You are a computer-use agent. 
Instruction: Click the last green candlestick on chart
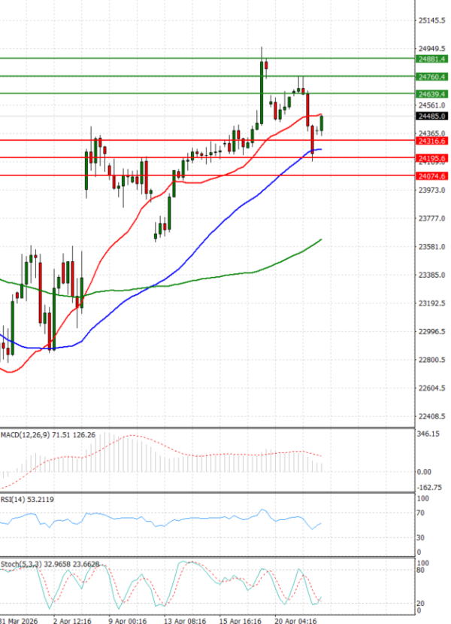[x=322, y=123]
